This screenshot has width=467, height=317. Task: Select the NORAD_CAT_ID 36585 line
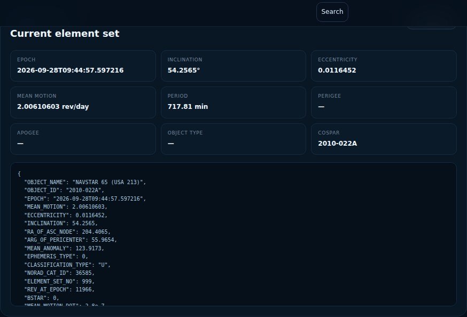(x=59, y=273)
